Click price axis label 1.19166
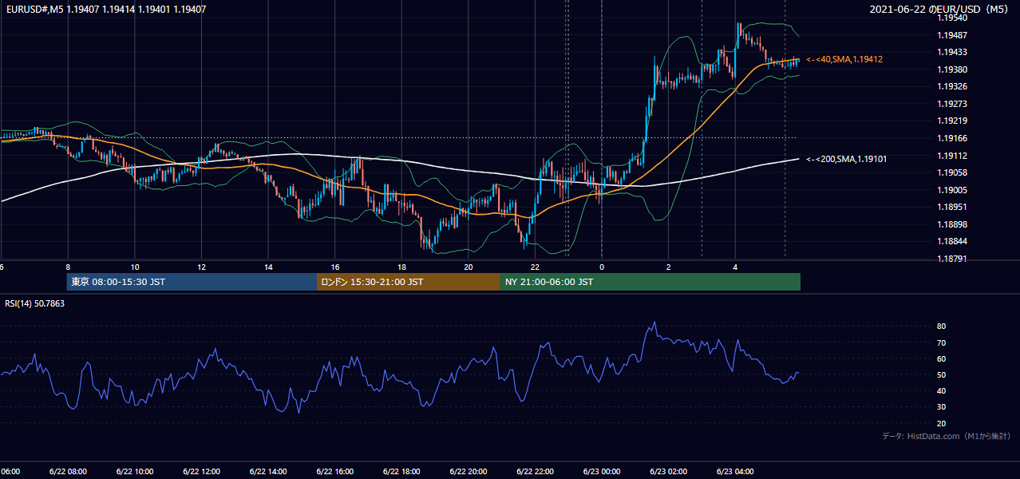Image resolution: width=1020 pixels, height=479 pixels. pyautogui.click(x=951, y=138)
